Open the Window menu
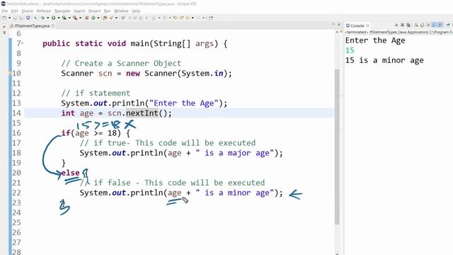Image resolution: width=453 pixels, height=255 pixels. (x=121, y=11)
